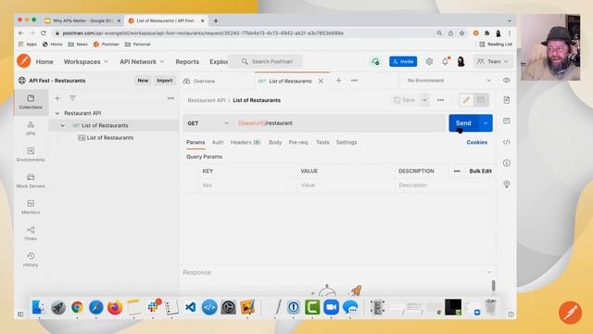The image size is (593, 334).
Task: Click the environment quick look eye icon
Action: pos(507,81)
